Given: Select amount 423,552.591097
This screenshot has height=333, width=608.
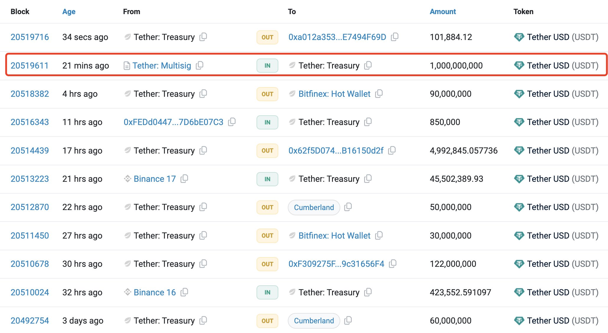Looking at the screenshot, I should 460,292.
